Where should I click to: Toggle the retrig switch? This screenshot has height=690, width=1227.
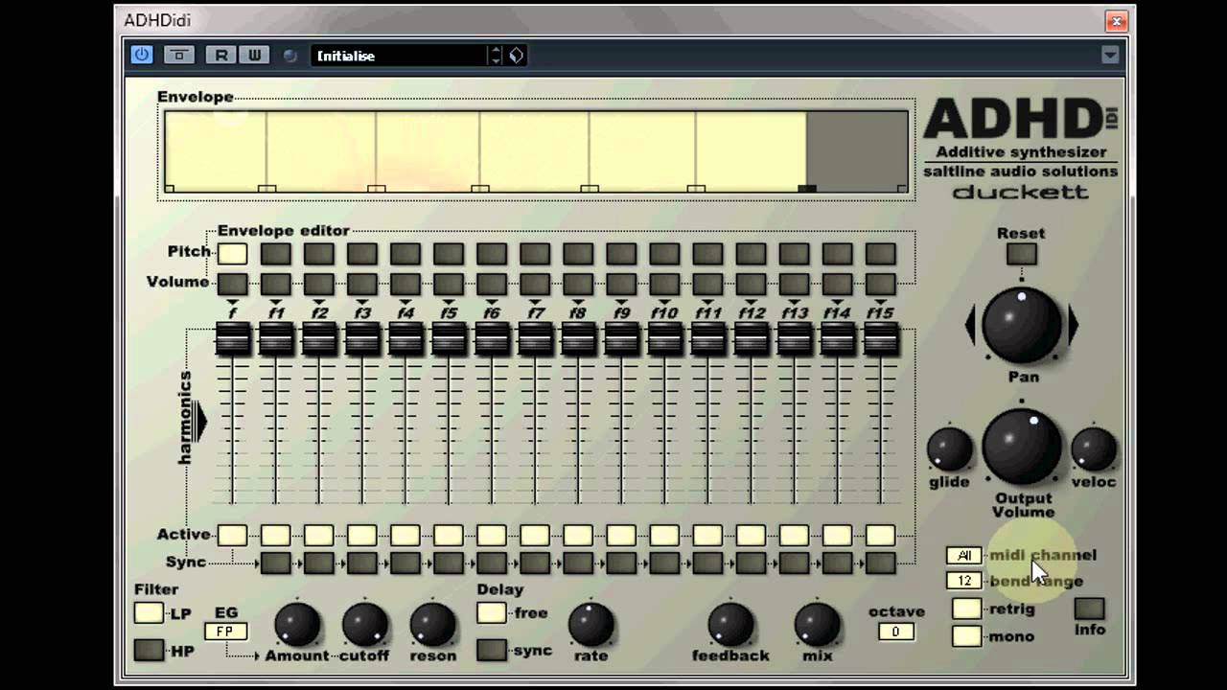point(966,609)
